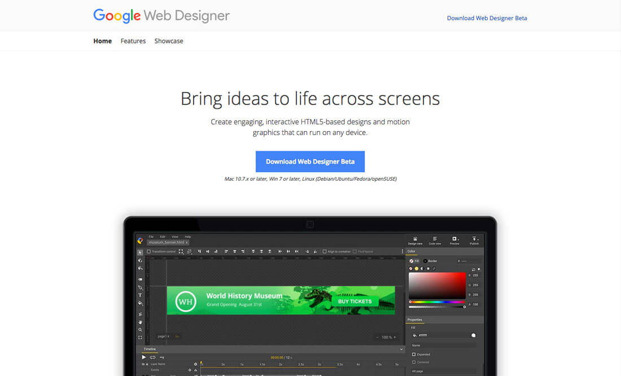Click the G value 255 field
This screenshot has height=376, width=621.
coord(475,285)
